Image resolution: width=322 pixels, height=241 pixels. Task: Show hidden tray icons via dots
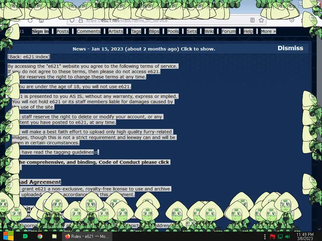point(265,237)
